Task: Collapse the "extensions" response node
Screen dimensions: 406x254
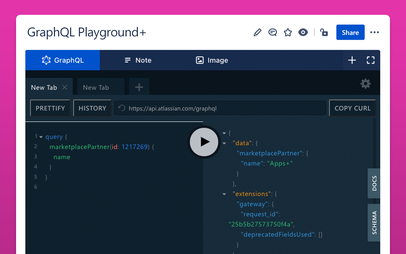Action: point(224,194)
